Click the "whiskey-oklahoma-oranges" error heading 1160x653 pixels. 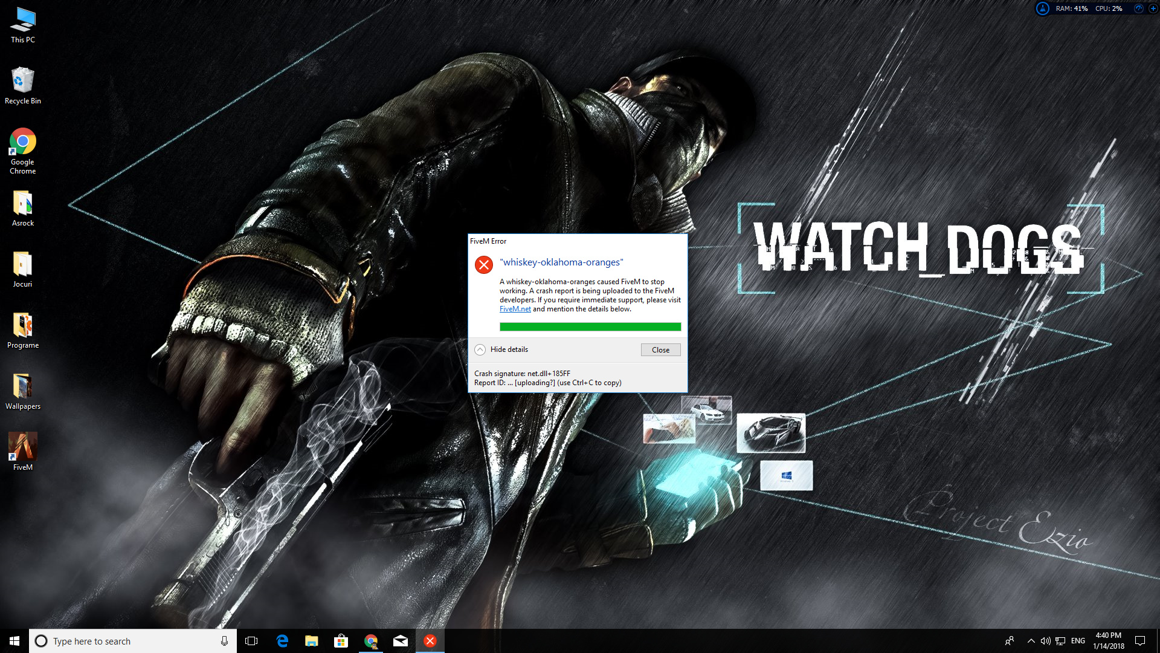click(561, 262)
